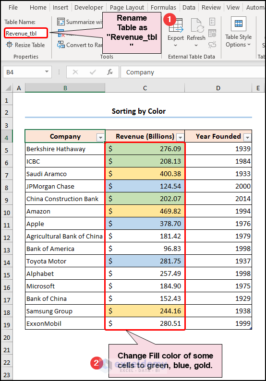Open the View ribbon tab
The height and width of the screenshot is (381, 266).
point(233,8)
